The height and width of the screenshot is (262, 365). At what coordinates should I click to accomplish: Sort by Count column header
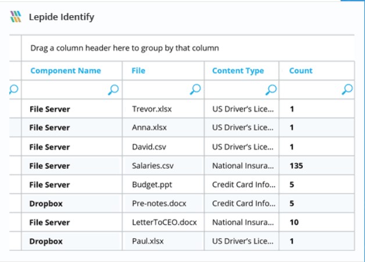300,70
